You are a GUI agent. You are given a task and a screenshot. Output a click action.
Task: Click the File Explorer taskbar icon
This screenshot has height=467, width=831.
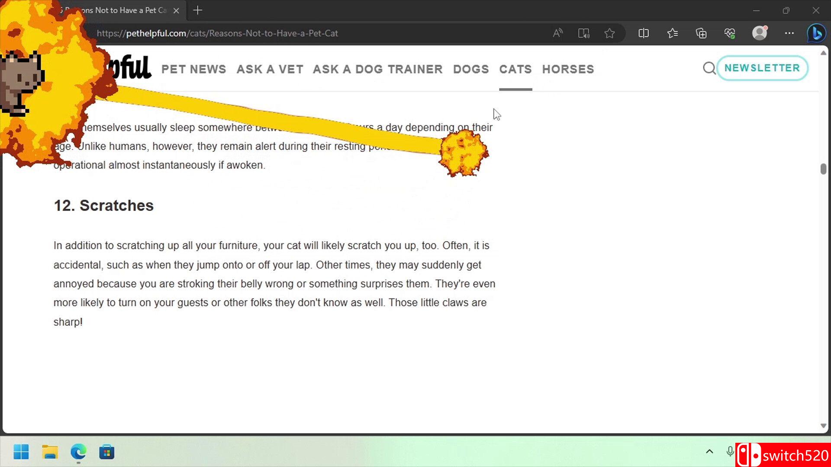[50, 453]
